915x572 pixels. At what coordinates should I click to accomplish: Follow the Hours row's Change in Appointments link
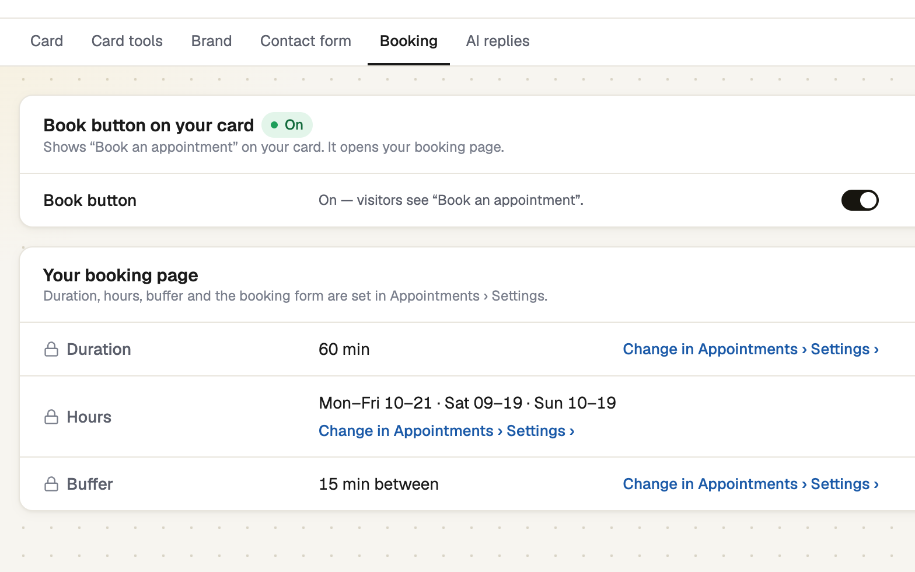click(446, 431)
